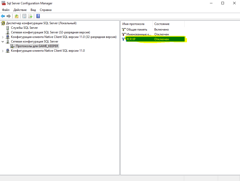Collapse Сетевая конфигурация SQL Server node
240x181 pixels.
(3, 42)
